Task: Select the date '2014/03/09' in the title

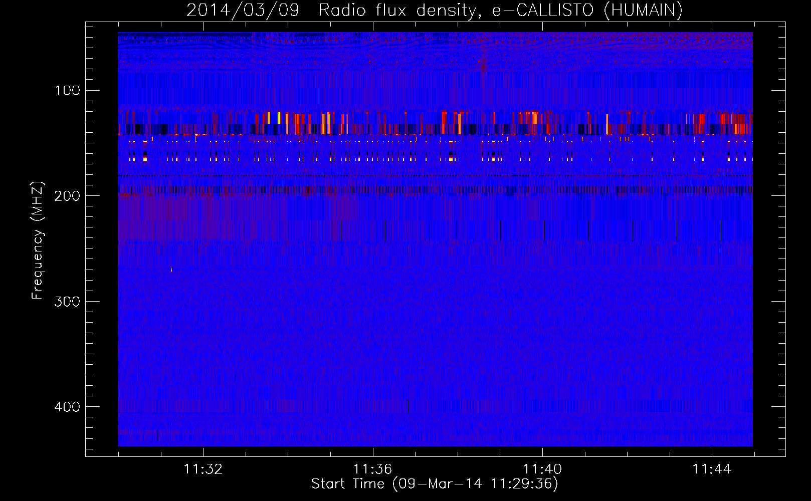Action: pos(243,11)
